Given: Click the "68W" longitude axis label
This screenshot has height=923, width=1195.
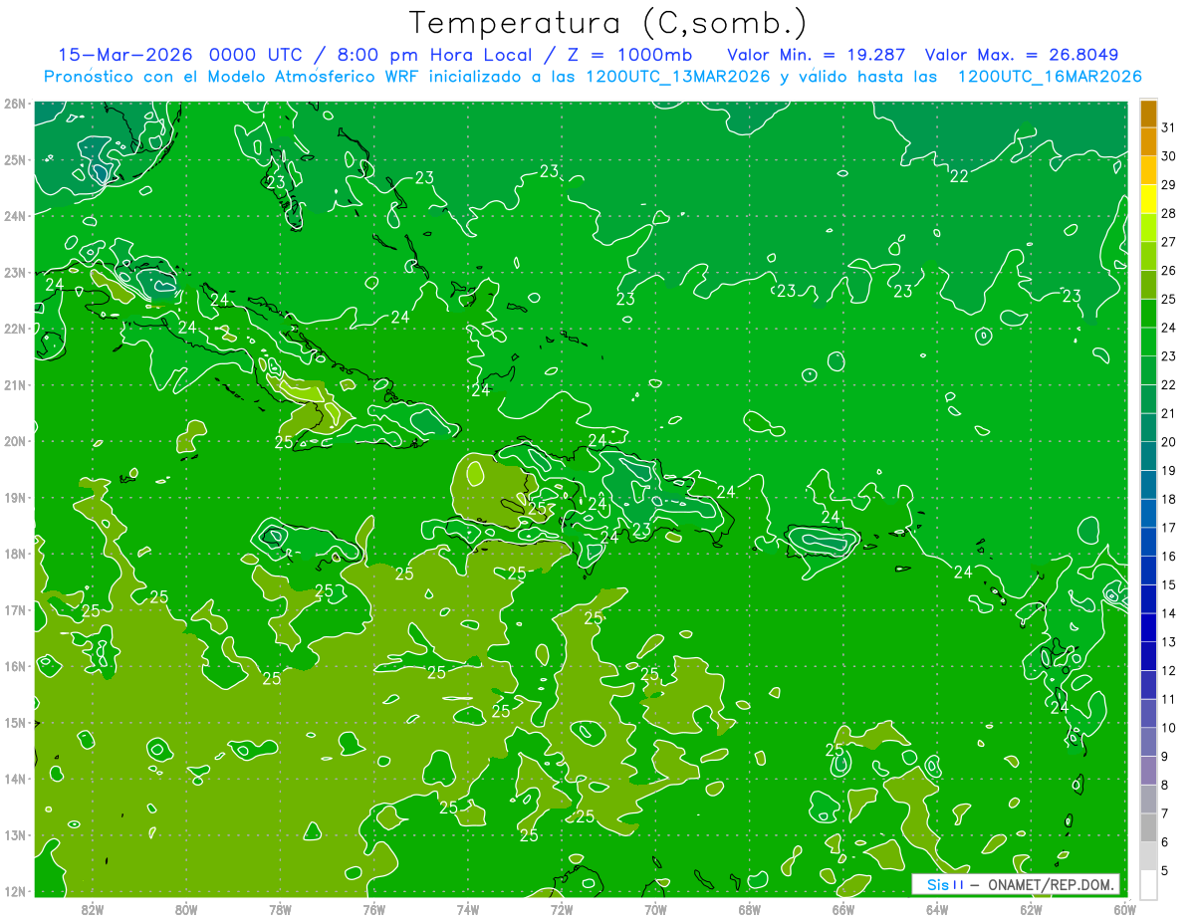Looking at the screenshot, I should pos(749,908).
